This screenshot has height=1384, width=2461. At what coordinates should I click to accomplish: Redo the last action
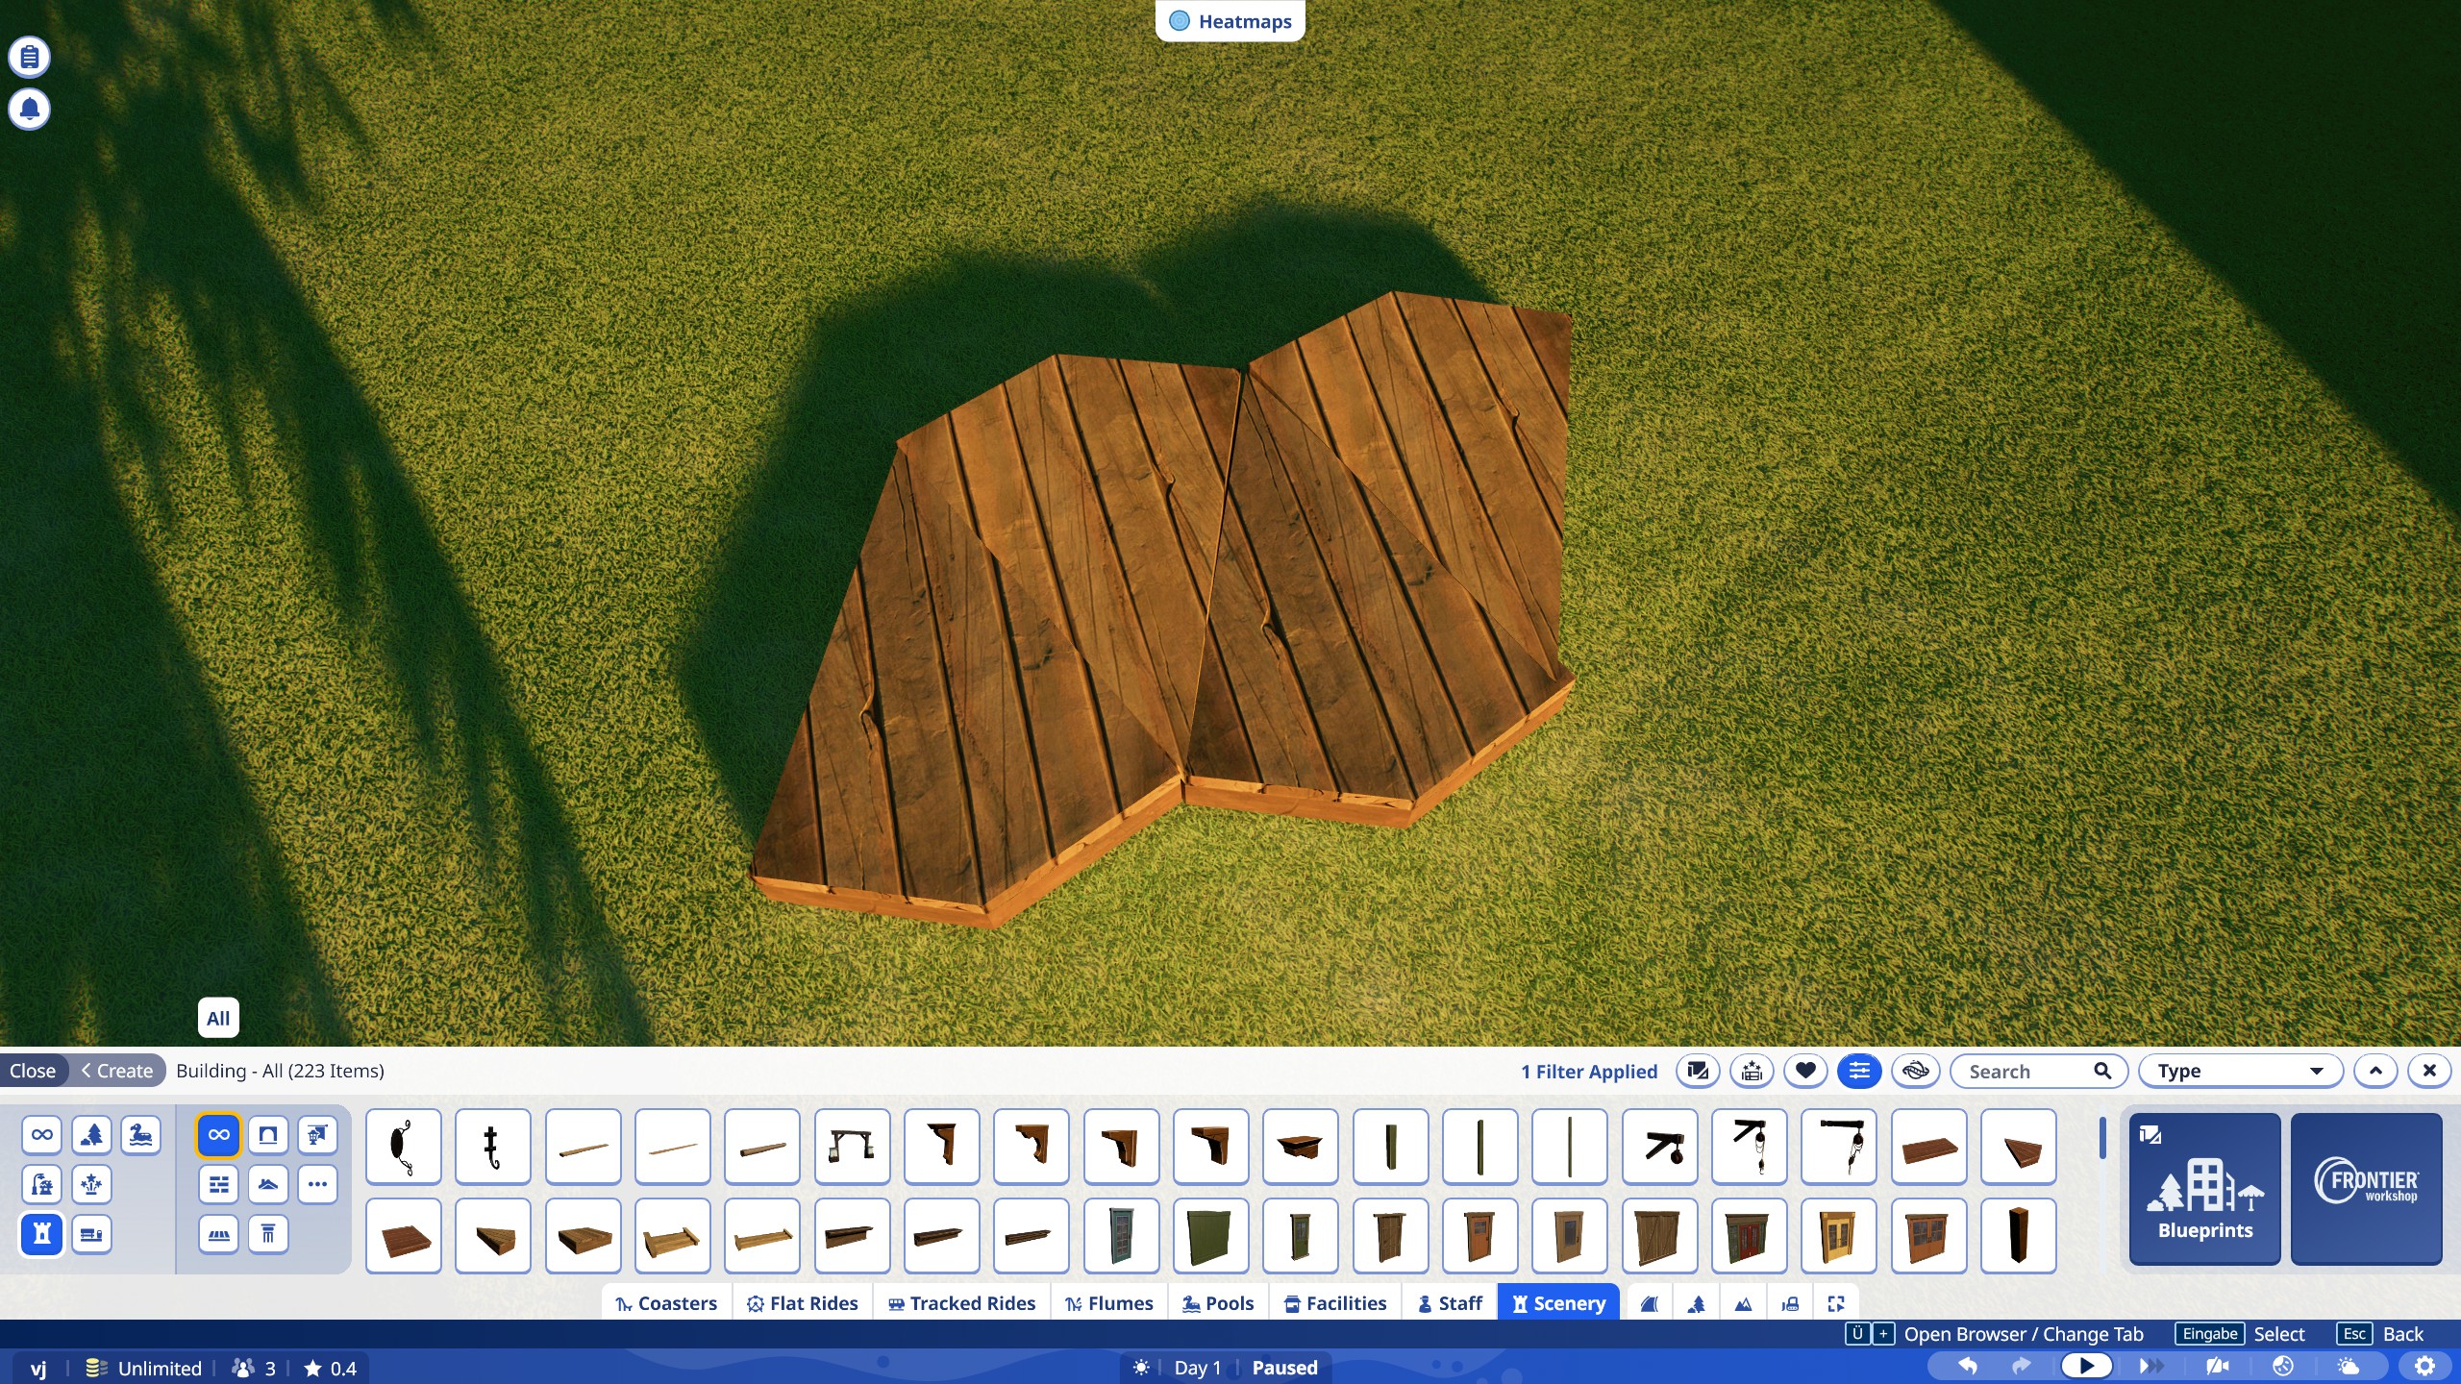tap(2022, 1366)
